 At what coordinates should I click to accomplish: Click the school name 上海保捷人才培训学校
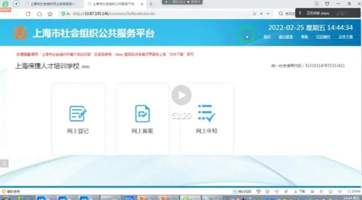(48, 66)
